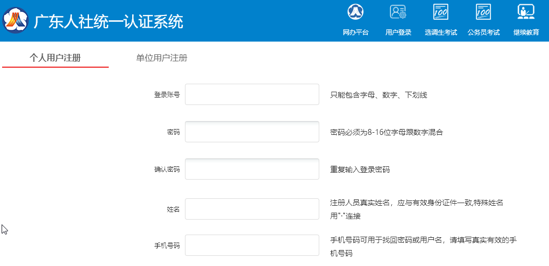
Task: Select the 个人用户注册 tab
Action: coord(55,58)
